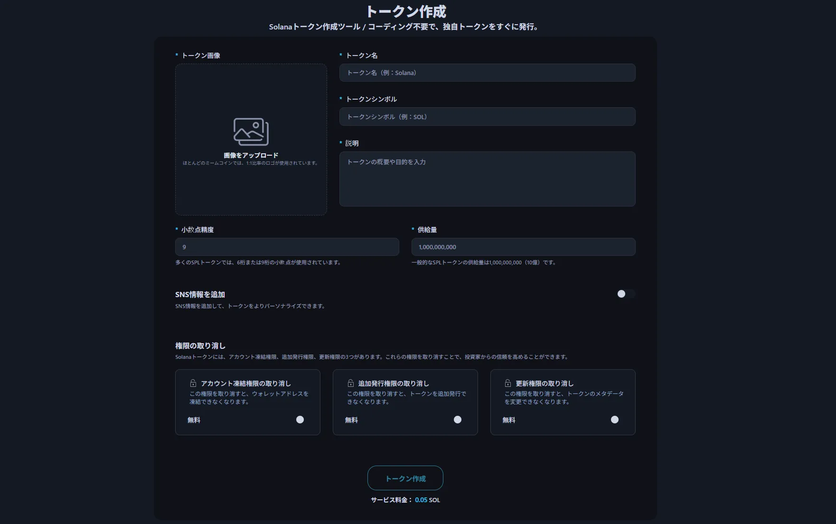Toggle revoking account freeze authority
The height and width of the screenshot is (524, 836).
tap(300, 420)
